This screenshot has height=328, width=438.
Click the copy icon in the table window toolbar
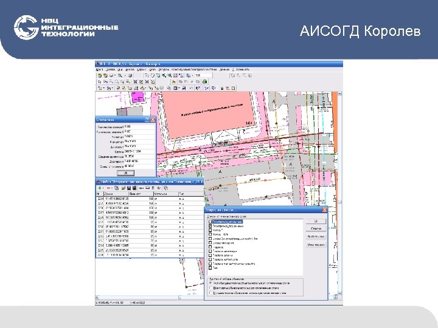coord(116,188)
